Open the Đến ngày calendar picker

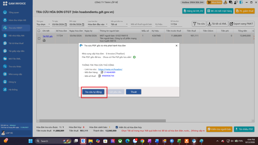point(83,24)
